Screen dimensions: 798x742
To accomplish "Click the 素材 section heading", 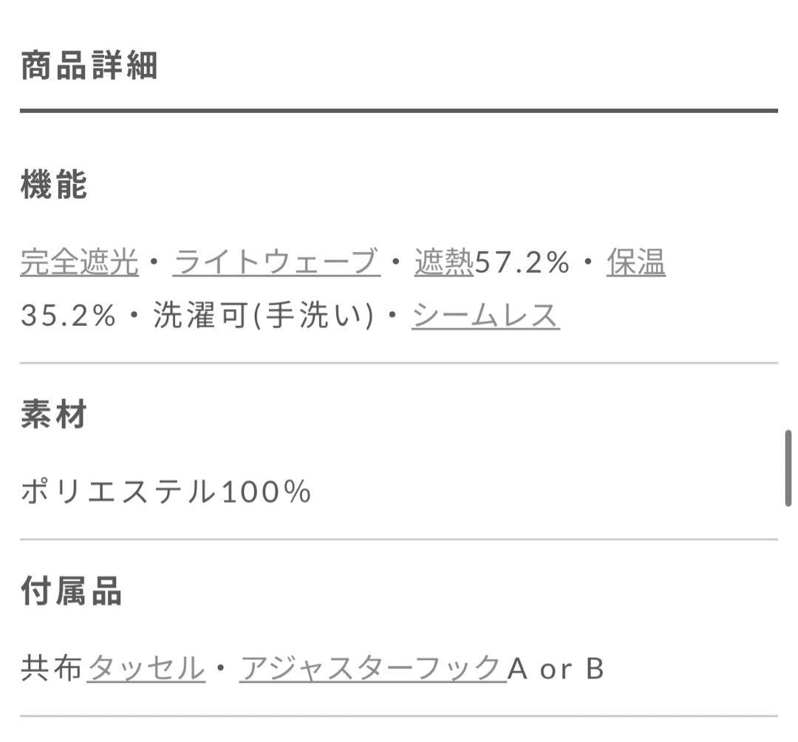I will [x=54, y=414].
